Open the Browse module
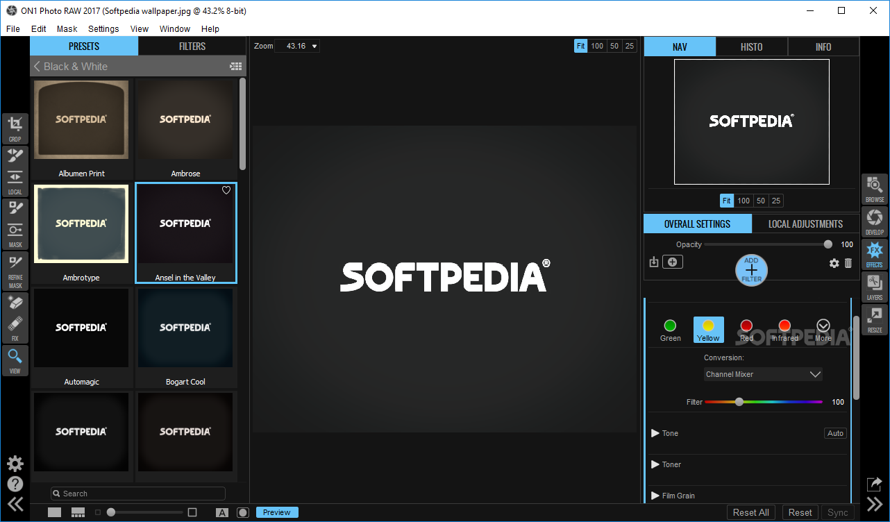 tap(875, 189)
